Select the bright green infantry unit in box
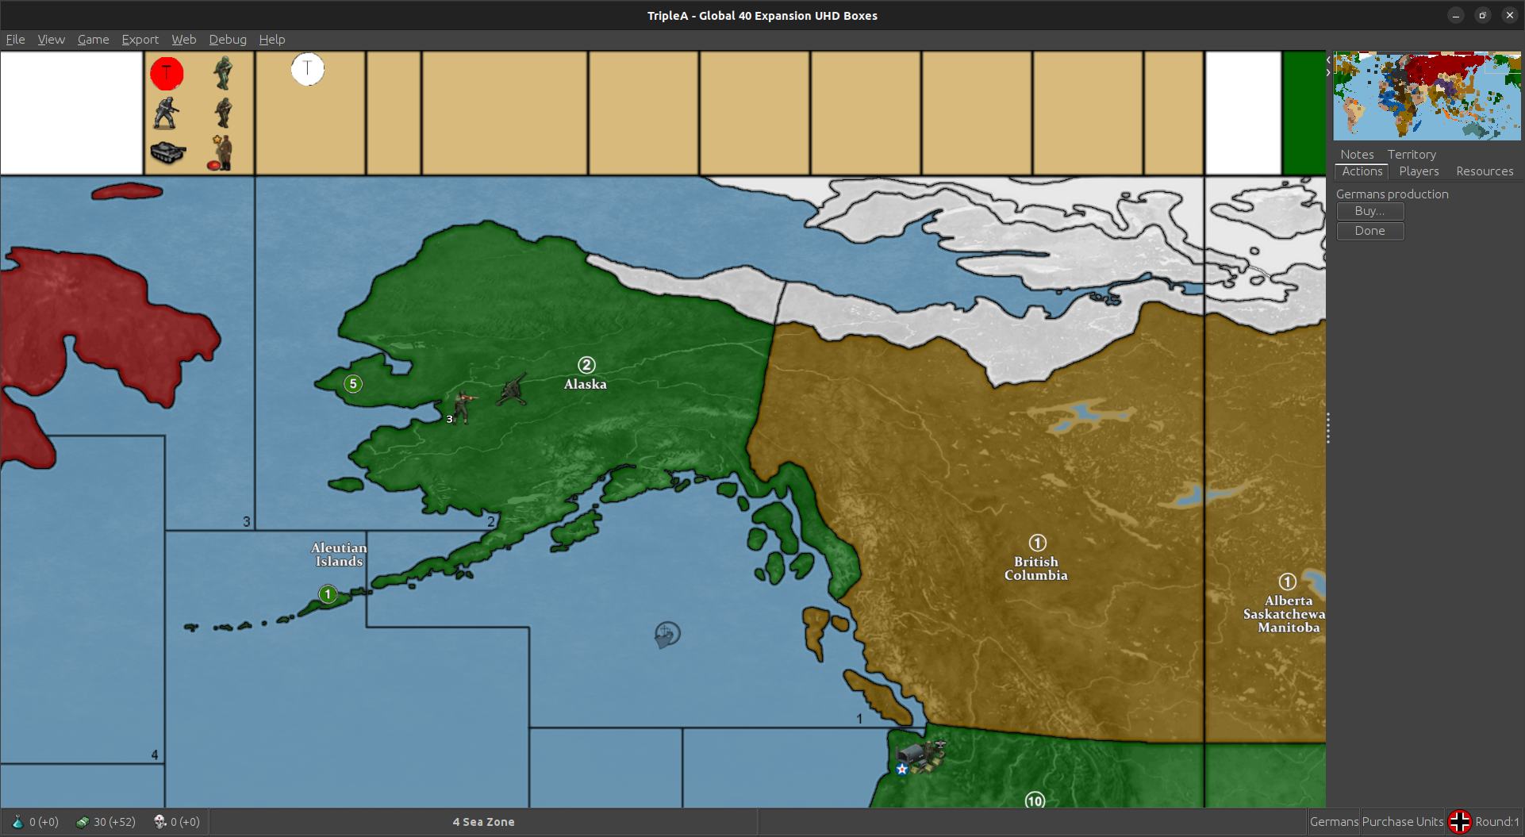This screenshot has width=1525, height=837. (223, 73)
